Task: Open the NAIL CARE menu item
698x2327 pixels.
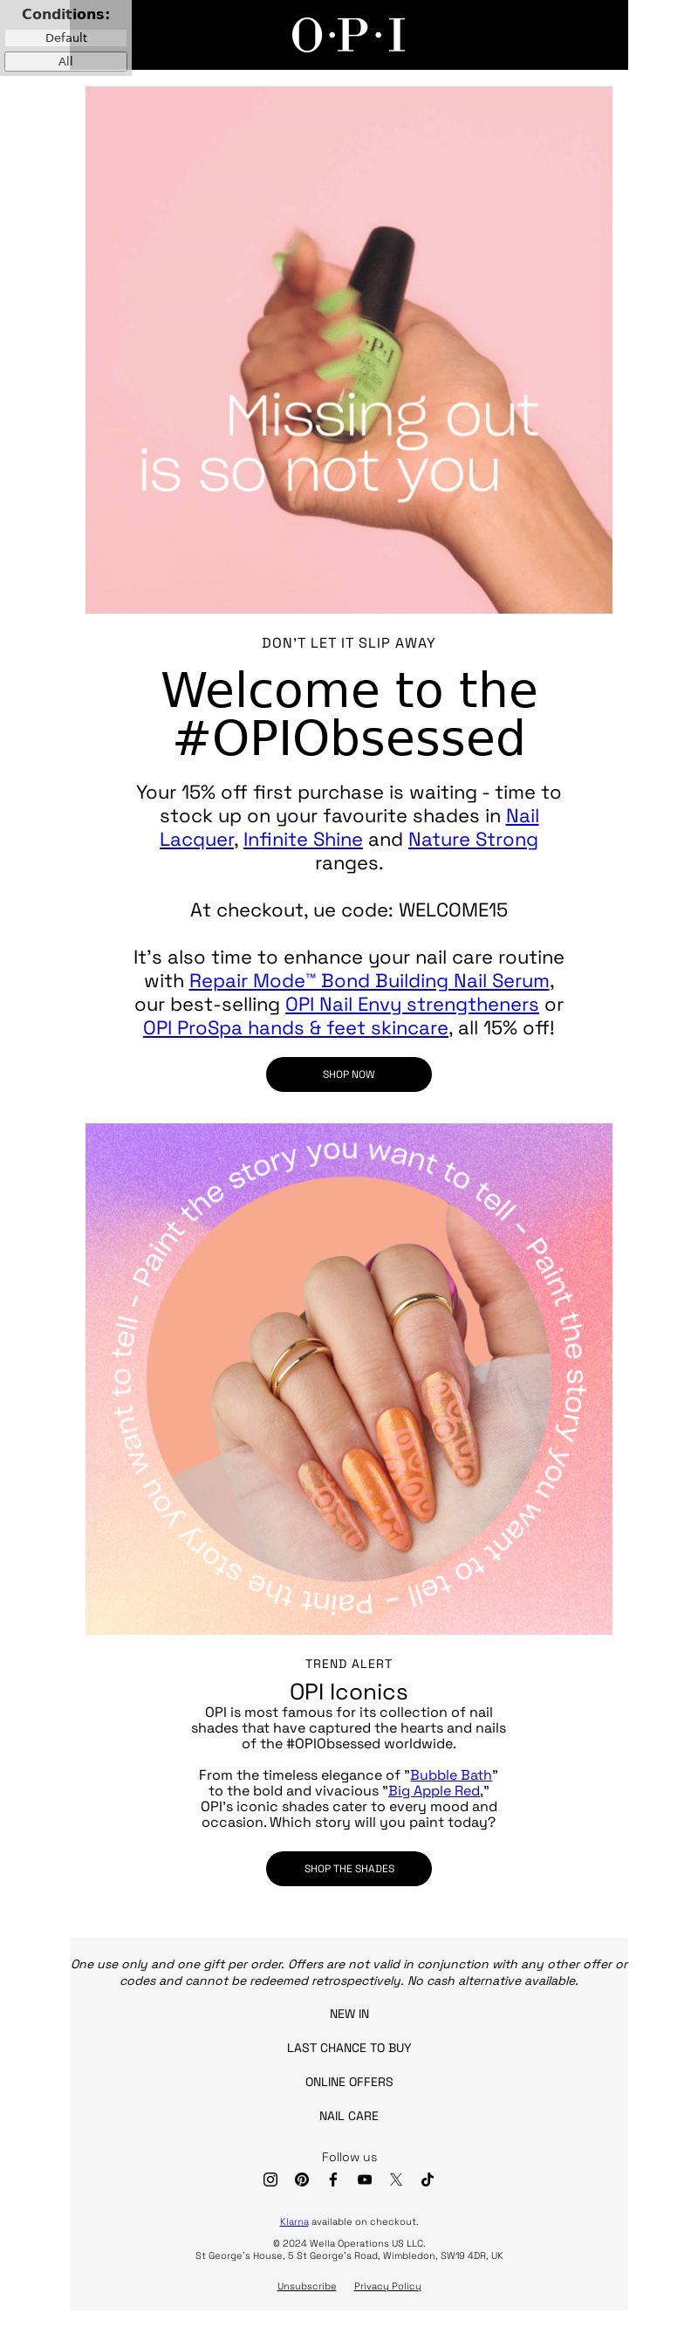Action: pyautogui.click(x=348, y=2116)
